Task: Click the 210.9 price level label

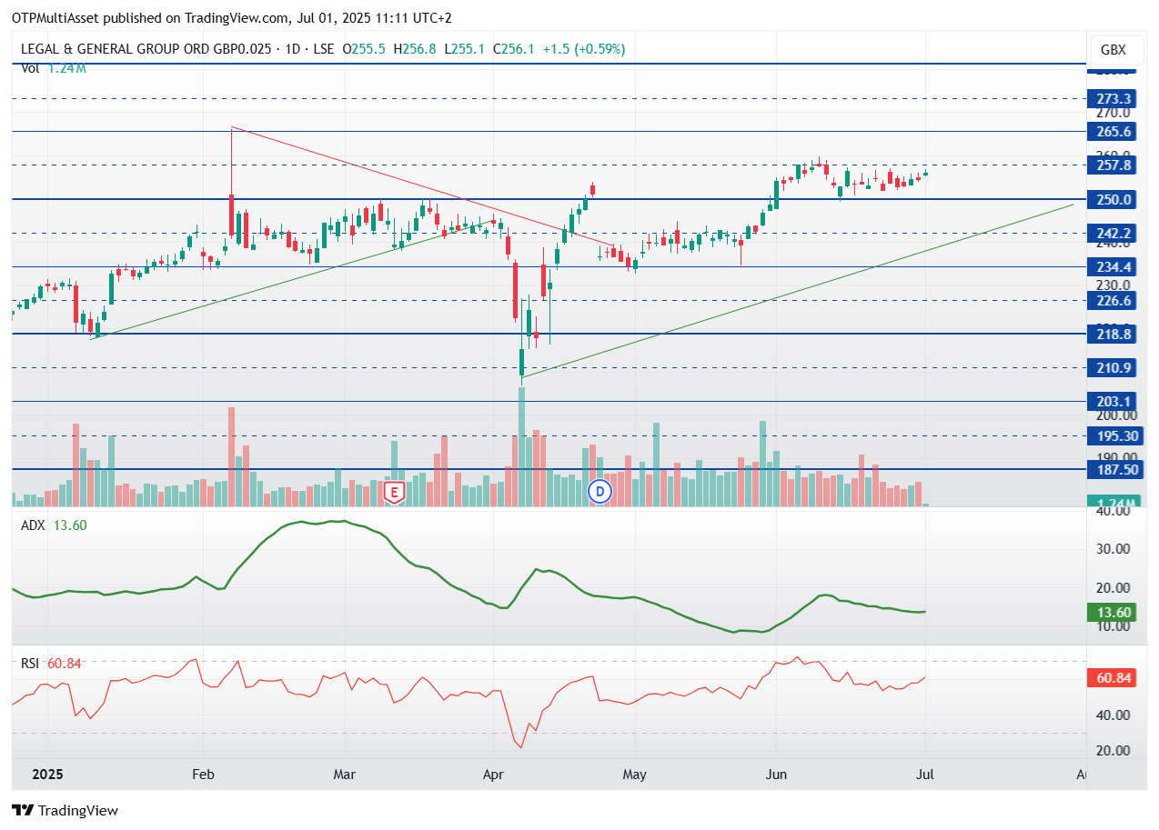Action: (x=1114, y=367)
